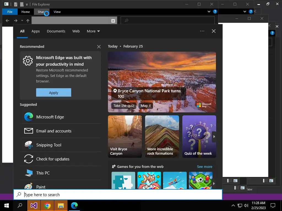
Task: Open Microsoft Edge from the taskbar
Action: 74,206
